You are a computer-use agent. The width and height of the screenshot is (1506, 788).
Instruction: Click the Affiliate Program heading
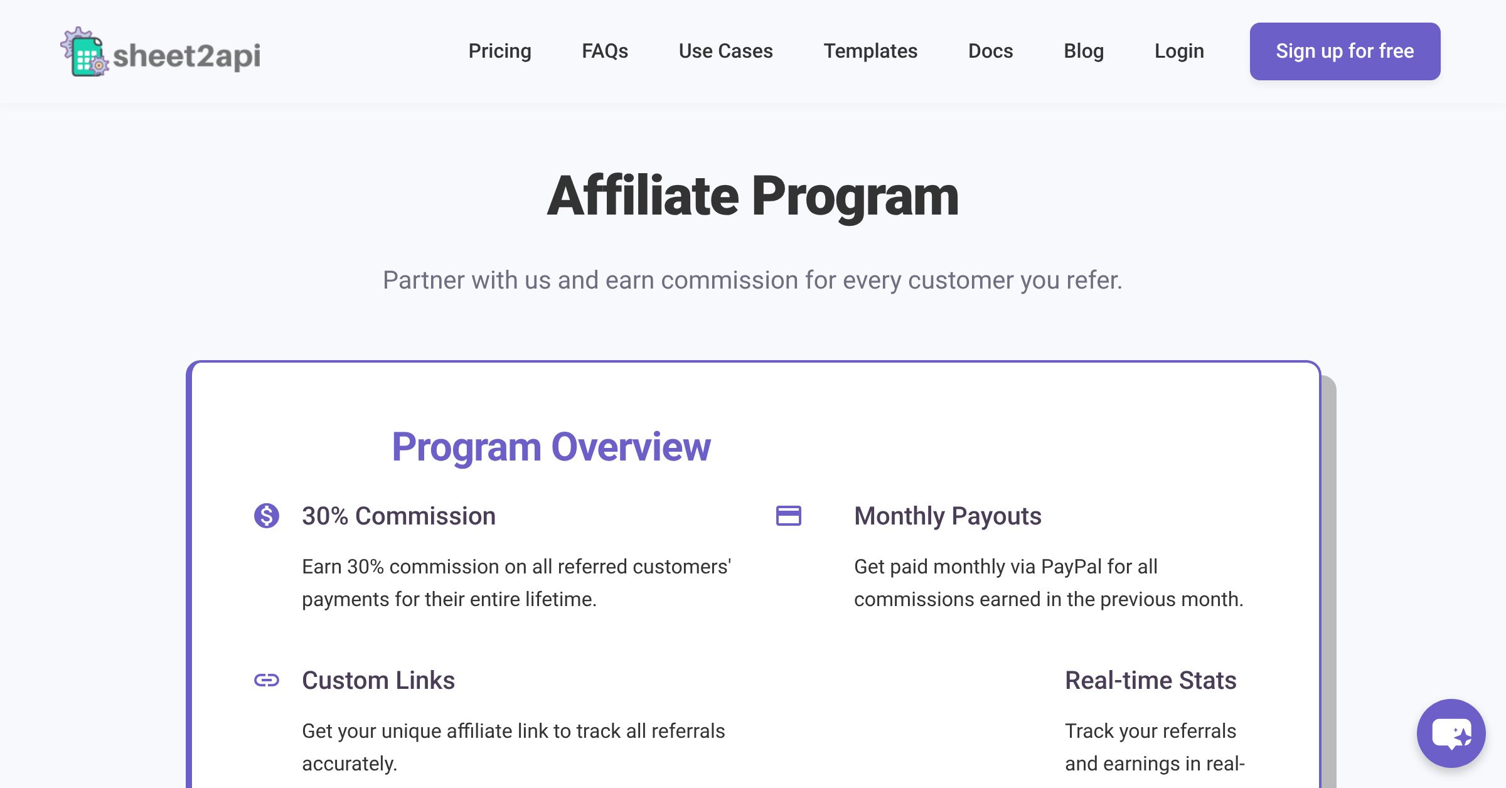752,197
